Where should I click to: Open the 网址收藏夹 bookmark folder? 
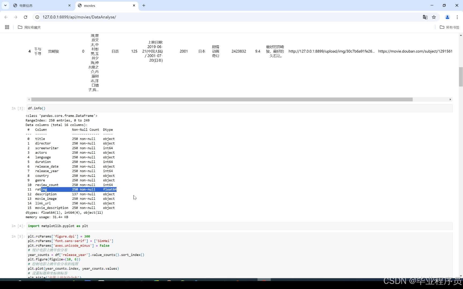pyautogui.click(x=29, y=27)
